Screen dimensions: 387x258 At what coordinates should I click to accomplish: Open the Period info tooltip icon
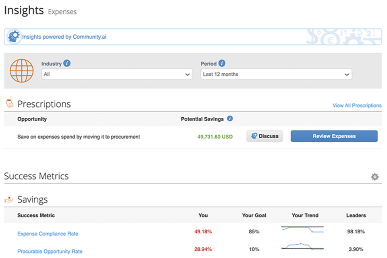[222, 63]
